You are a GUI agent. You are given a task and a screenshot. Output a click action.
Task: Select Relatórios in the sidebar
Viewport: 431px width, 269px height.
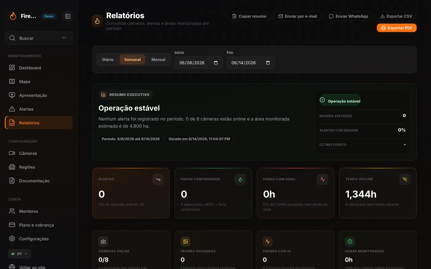coord(39,123)
